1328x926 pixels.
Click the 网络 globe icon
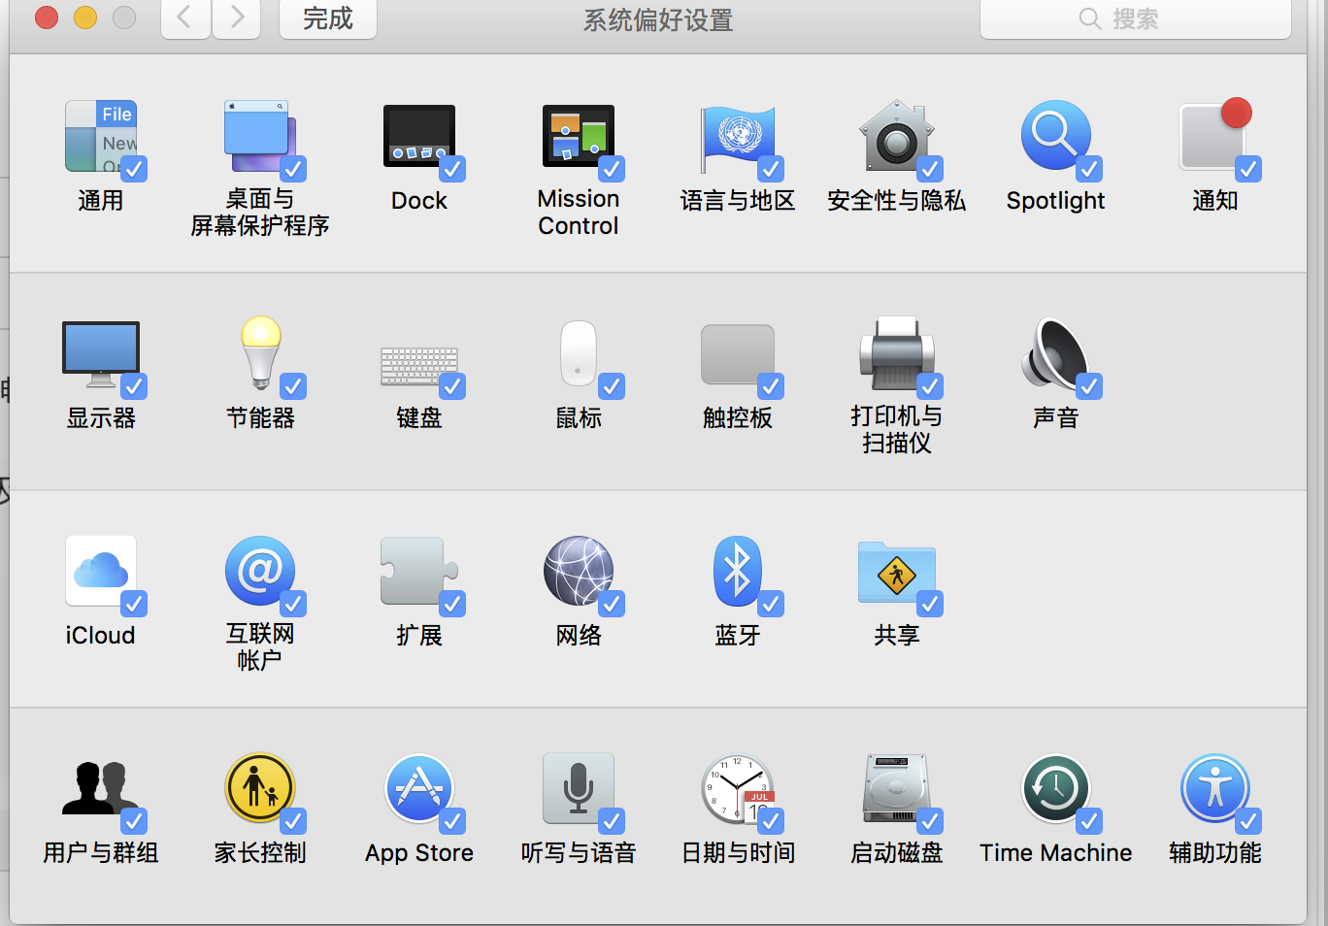pyautogui.click(x=578, y=572)
